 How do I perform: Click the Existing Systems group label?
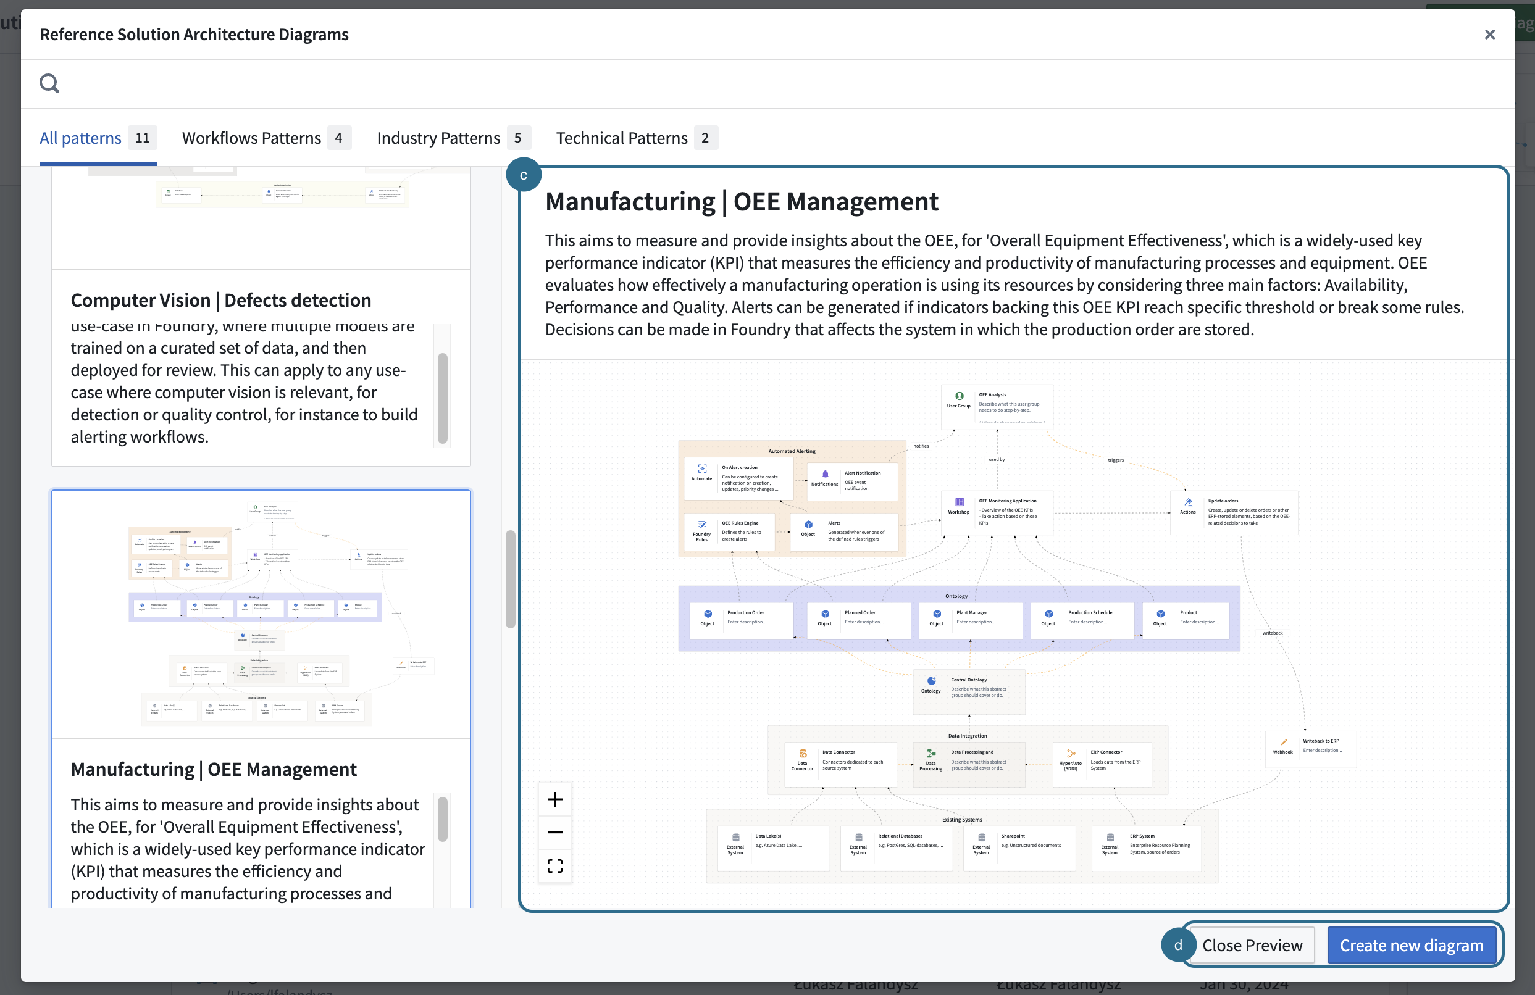coord(962,820)
